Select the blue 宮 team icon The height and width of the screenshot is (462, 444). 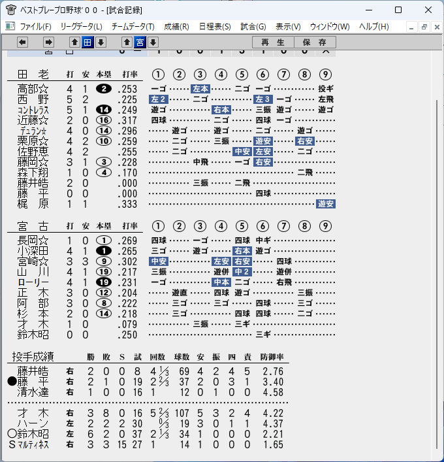(140, 42)
